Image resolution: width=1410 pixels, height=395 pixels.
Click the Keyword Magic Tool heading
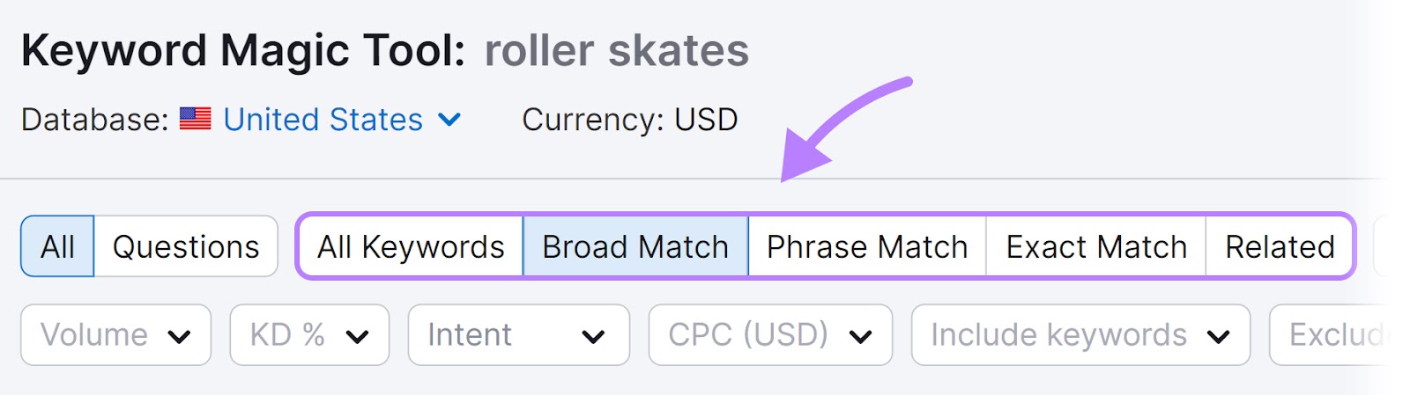pyautogui.click(x=243, y=51)
